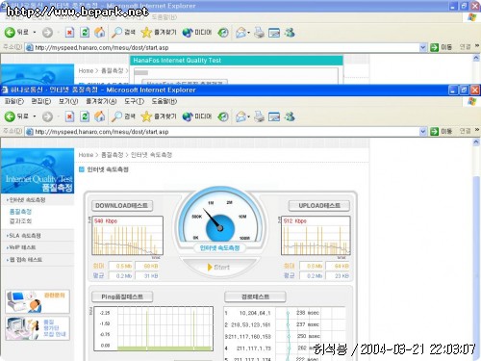Open the 보기(V) menu

68,101
